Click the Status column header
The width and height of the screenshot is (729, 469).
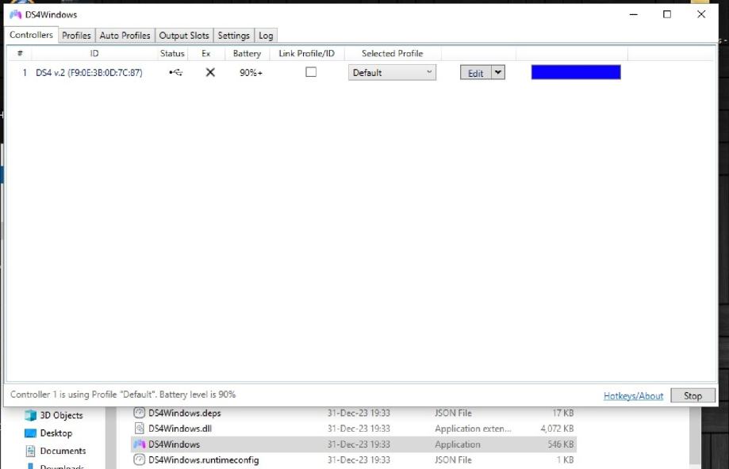coord(172,53)
